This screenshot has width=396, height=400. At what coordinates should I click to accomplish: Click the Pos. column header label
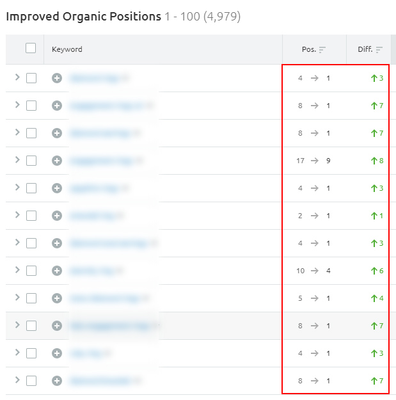(x=308, y=49)
